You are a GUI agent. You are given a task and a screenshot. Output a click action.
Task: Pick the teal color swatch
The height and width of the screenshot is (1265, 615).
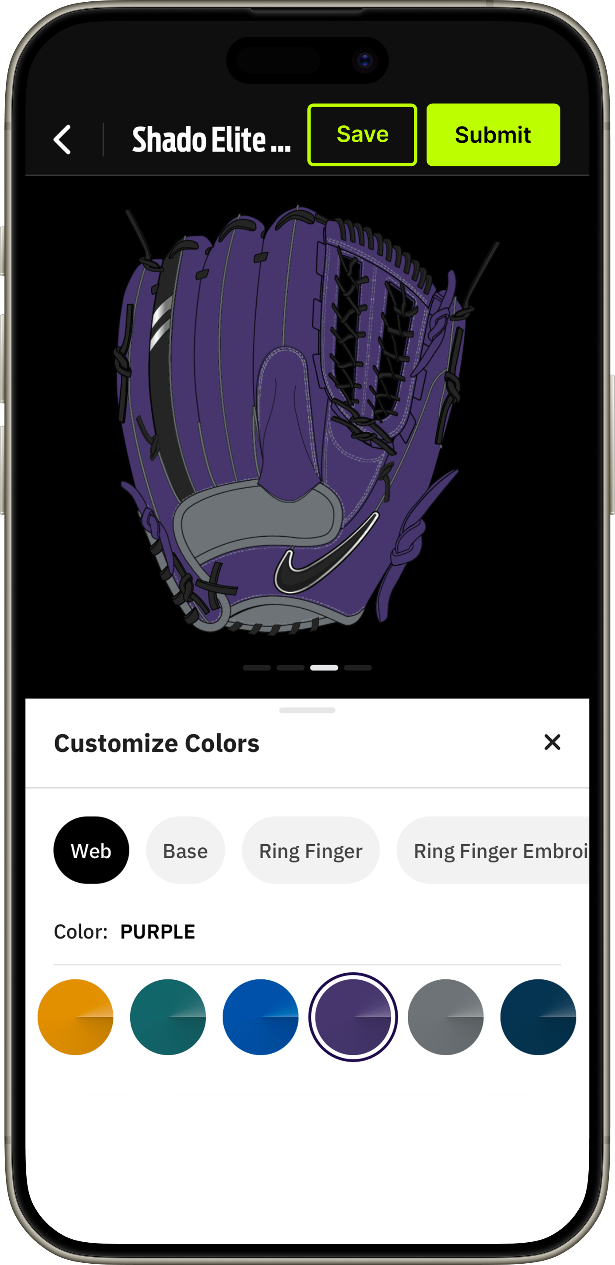168,1017
